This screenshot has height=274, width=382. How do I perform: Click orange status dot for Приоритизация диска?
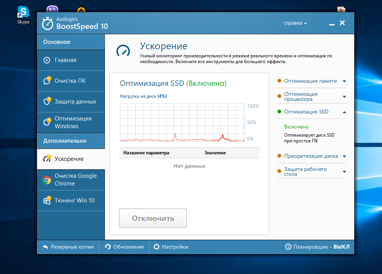tap(279, 156)
